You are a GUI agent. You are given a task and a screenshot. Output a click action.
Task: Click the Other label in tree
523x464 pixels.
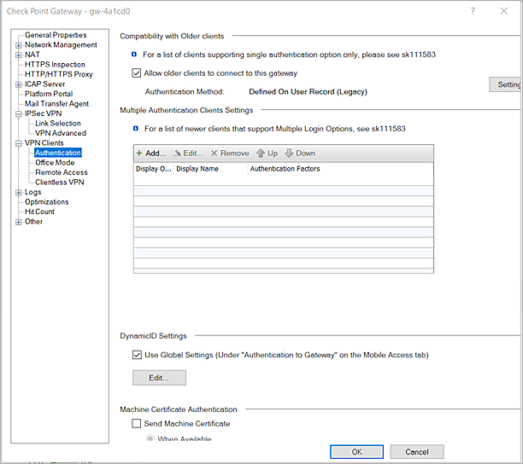pos(33,222)
